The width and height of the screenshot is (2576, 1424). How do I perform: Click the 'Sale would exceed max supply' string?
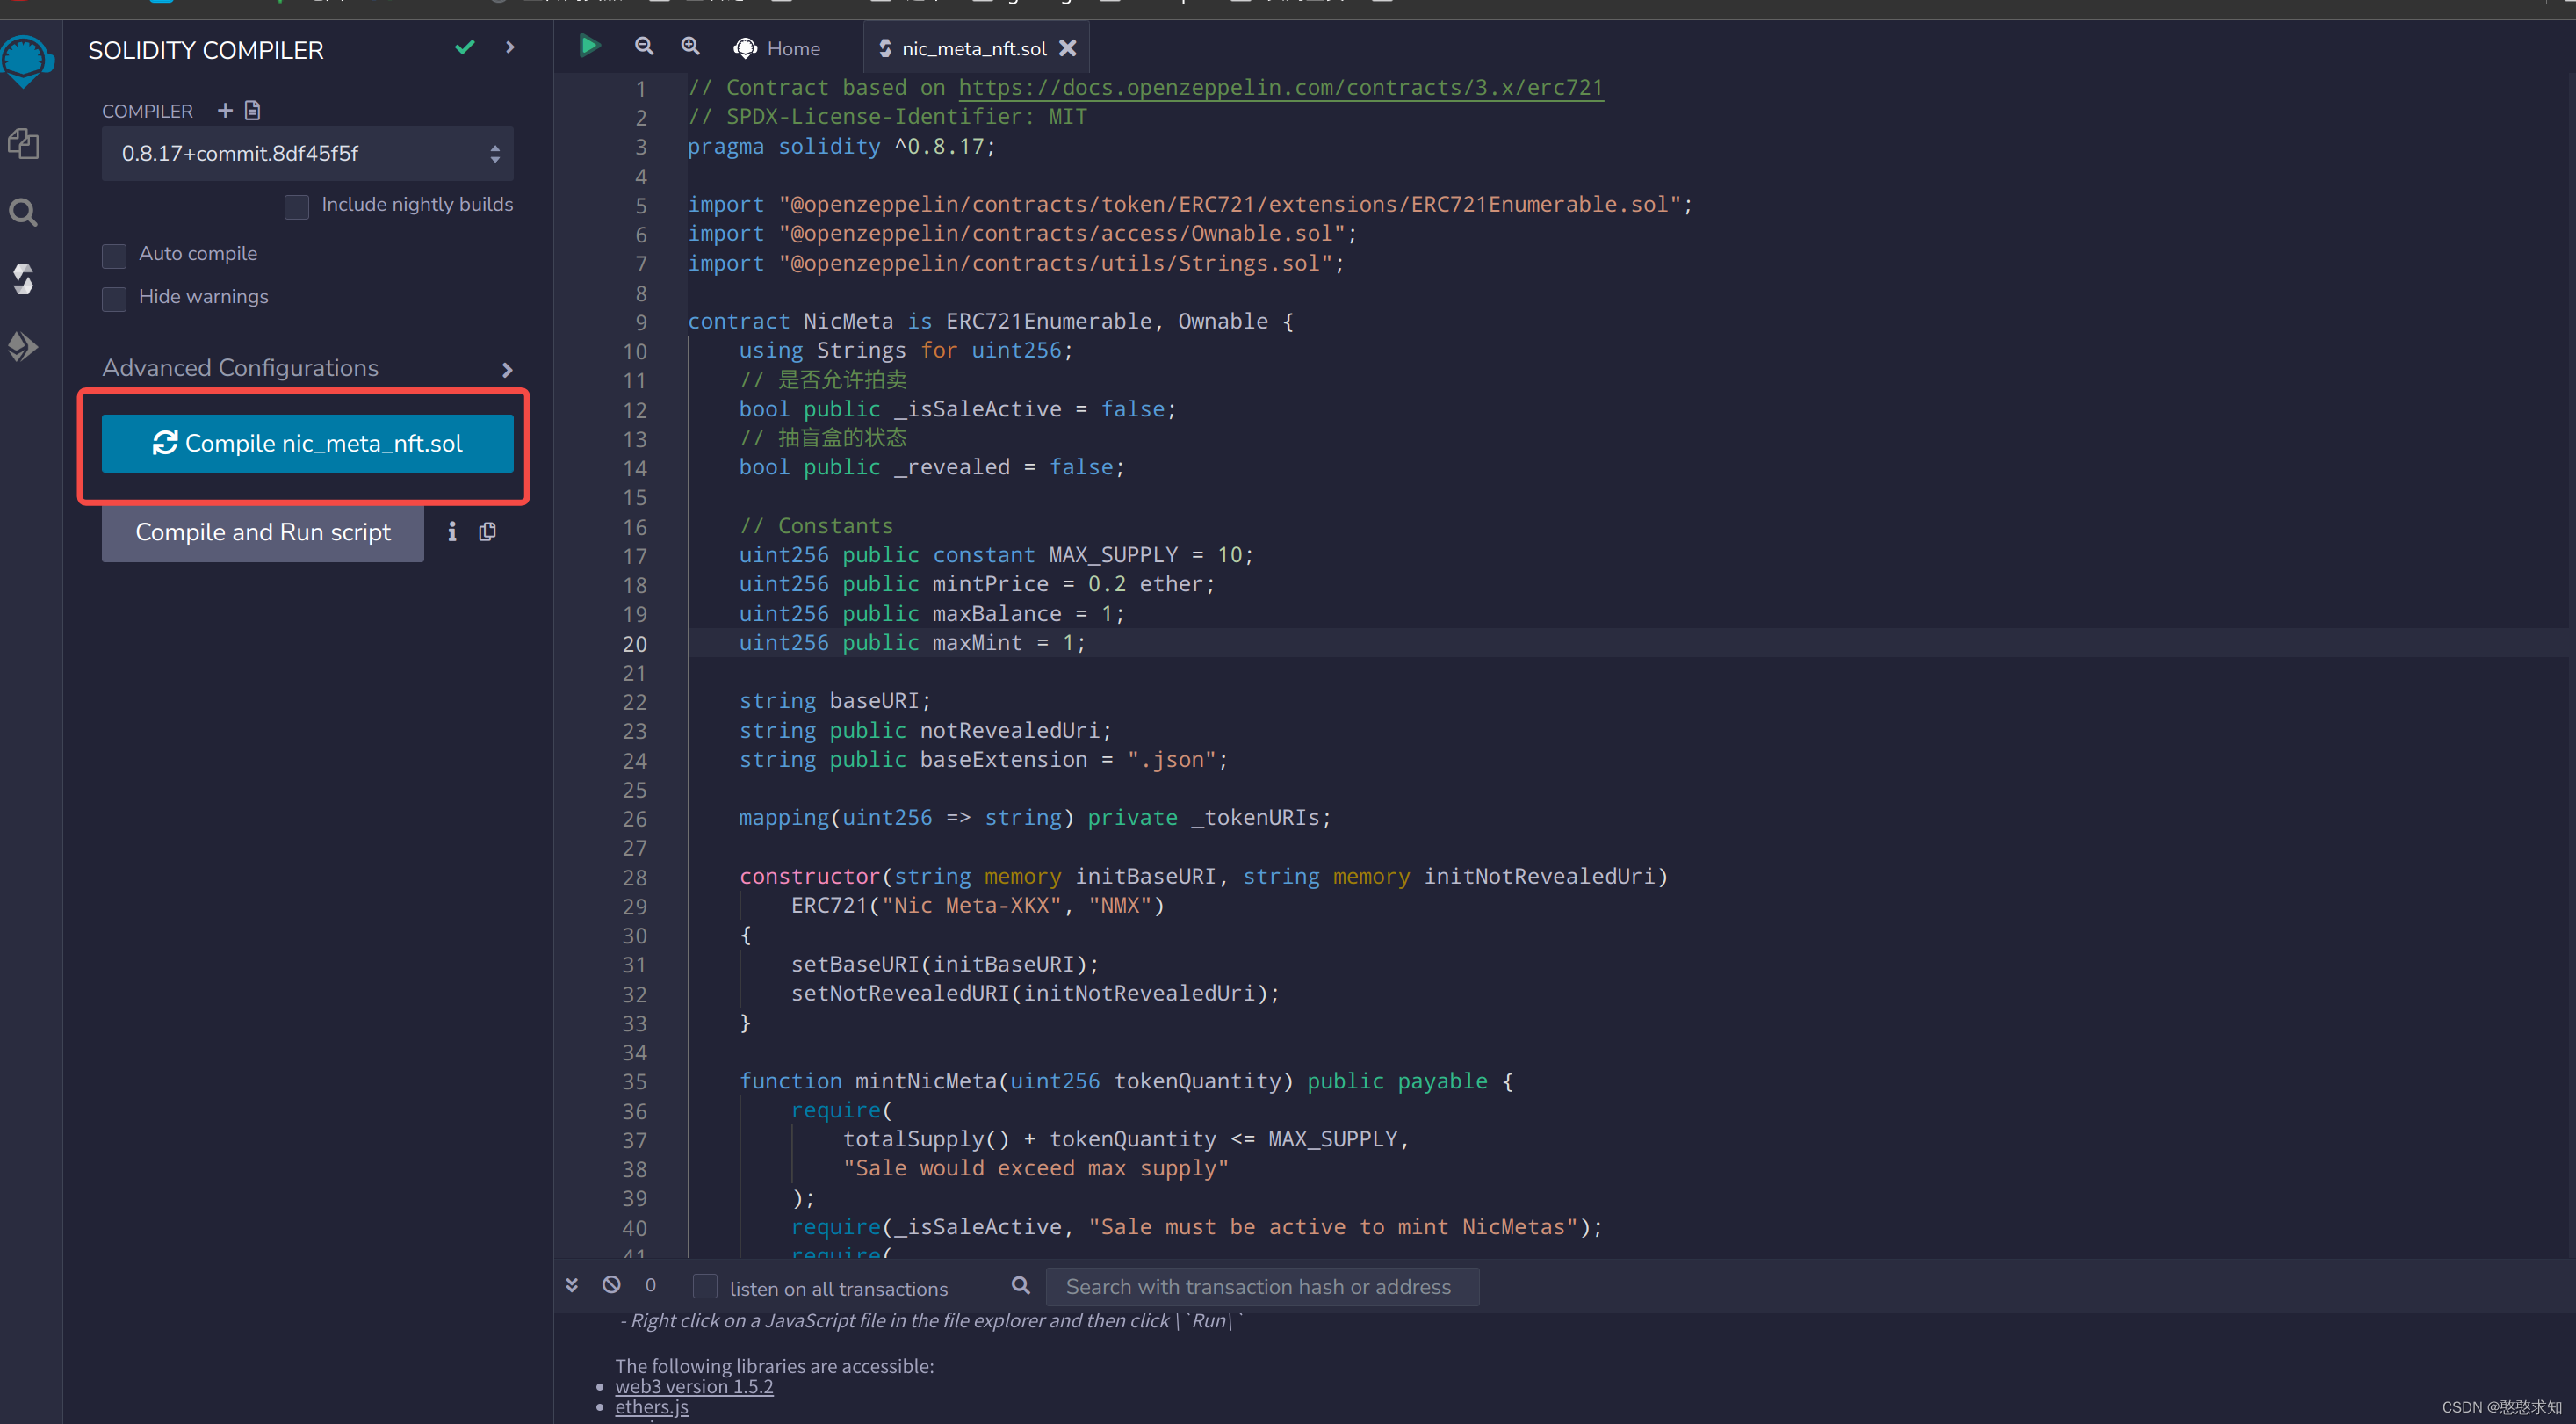pos(1035,1168)
